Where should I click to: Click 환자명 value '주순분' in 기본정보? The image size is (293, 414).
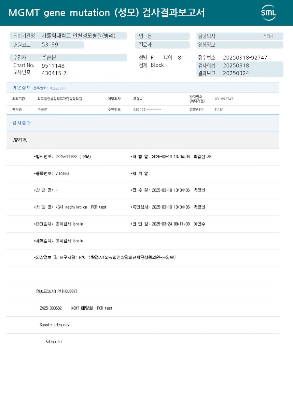42,109
